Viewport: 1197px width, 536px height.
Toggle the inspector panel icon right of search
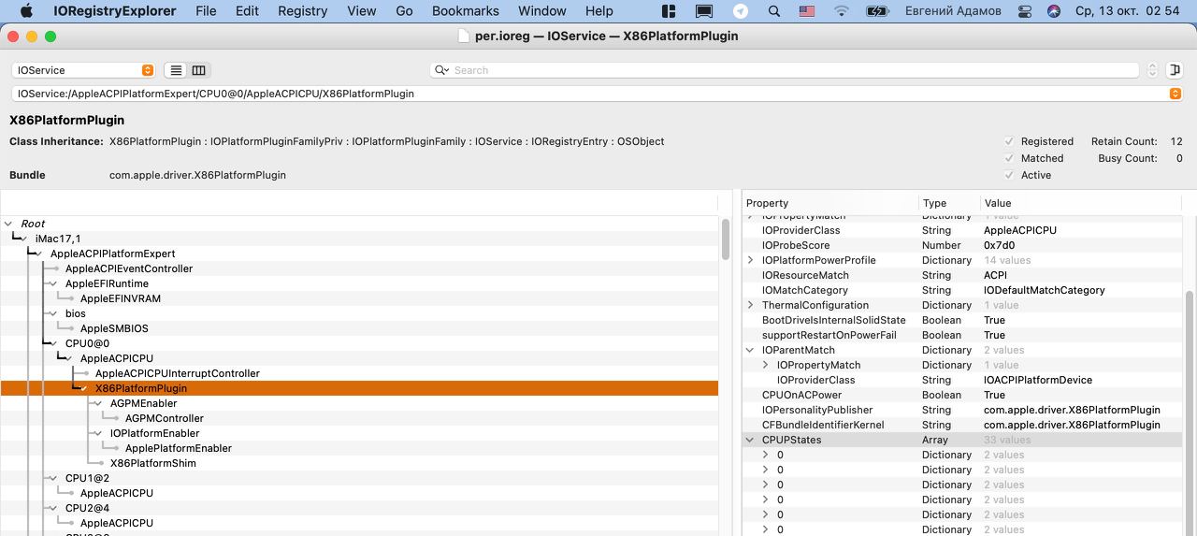click(1175, 70)
